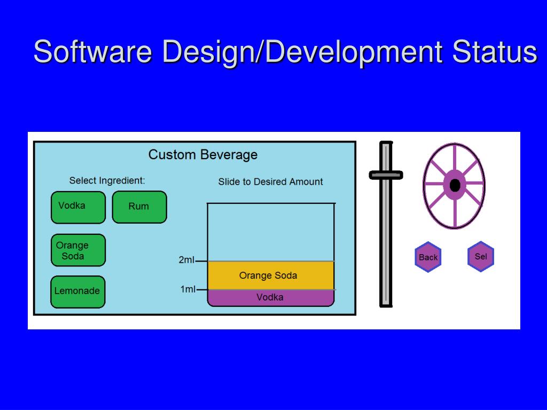Click the 'Select Ingredient:' label
The width and height of the screenshot is (547, 410).
(x=107, y=180)
